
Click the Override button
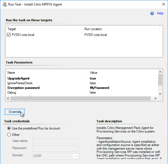15,112
